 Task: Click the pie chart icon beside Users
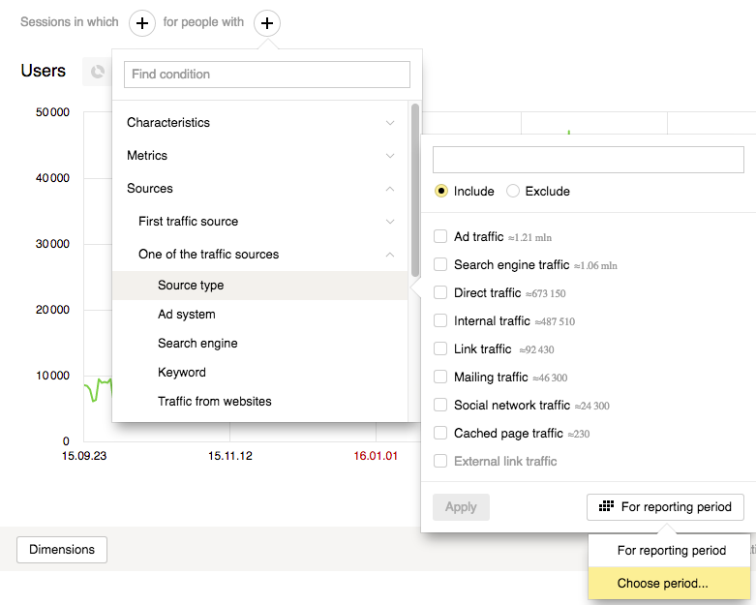pyautogui.click(x=97, y=72)
